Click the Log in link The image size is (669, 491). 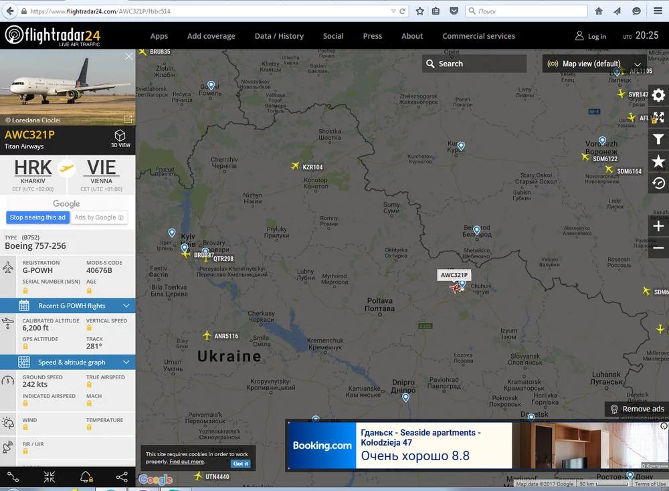click(x=591, y=36)
